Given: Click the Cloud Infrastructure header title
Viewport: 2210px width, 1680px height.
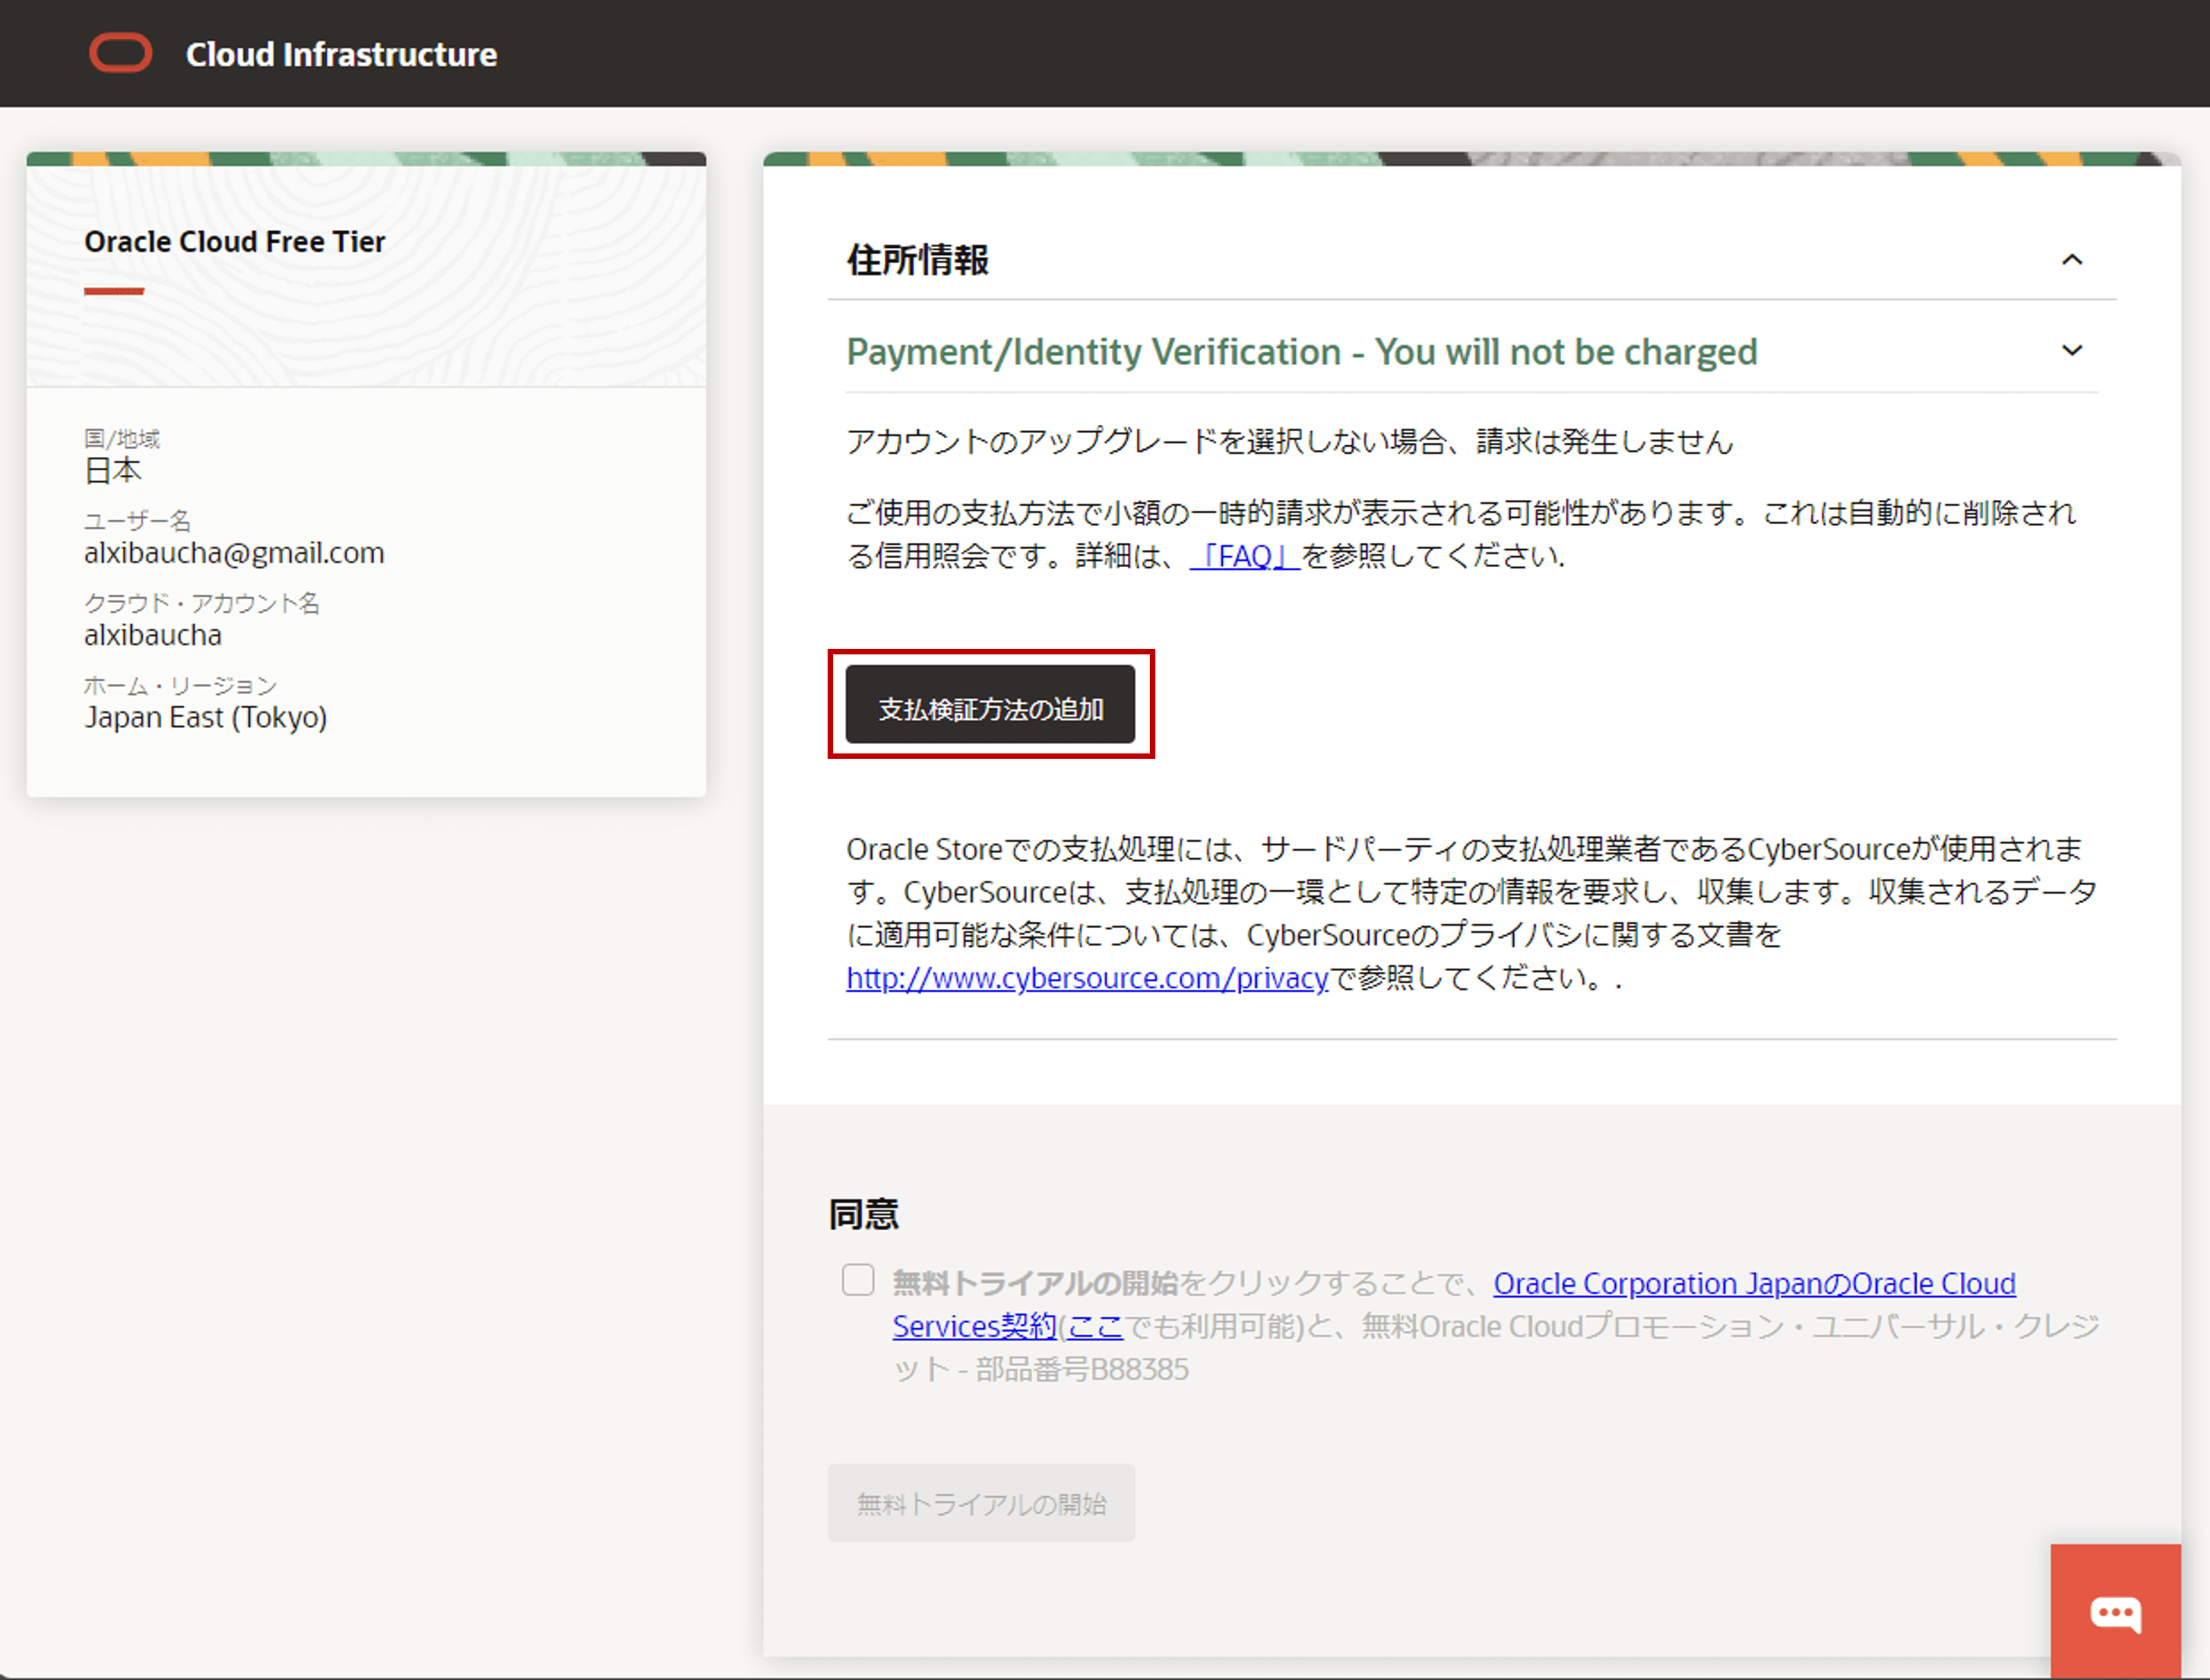Looking at the screenshot, I should 341,54.
